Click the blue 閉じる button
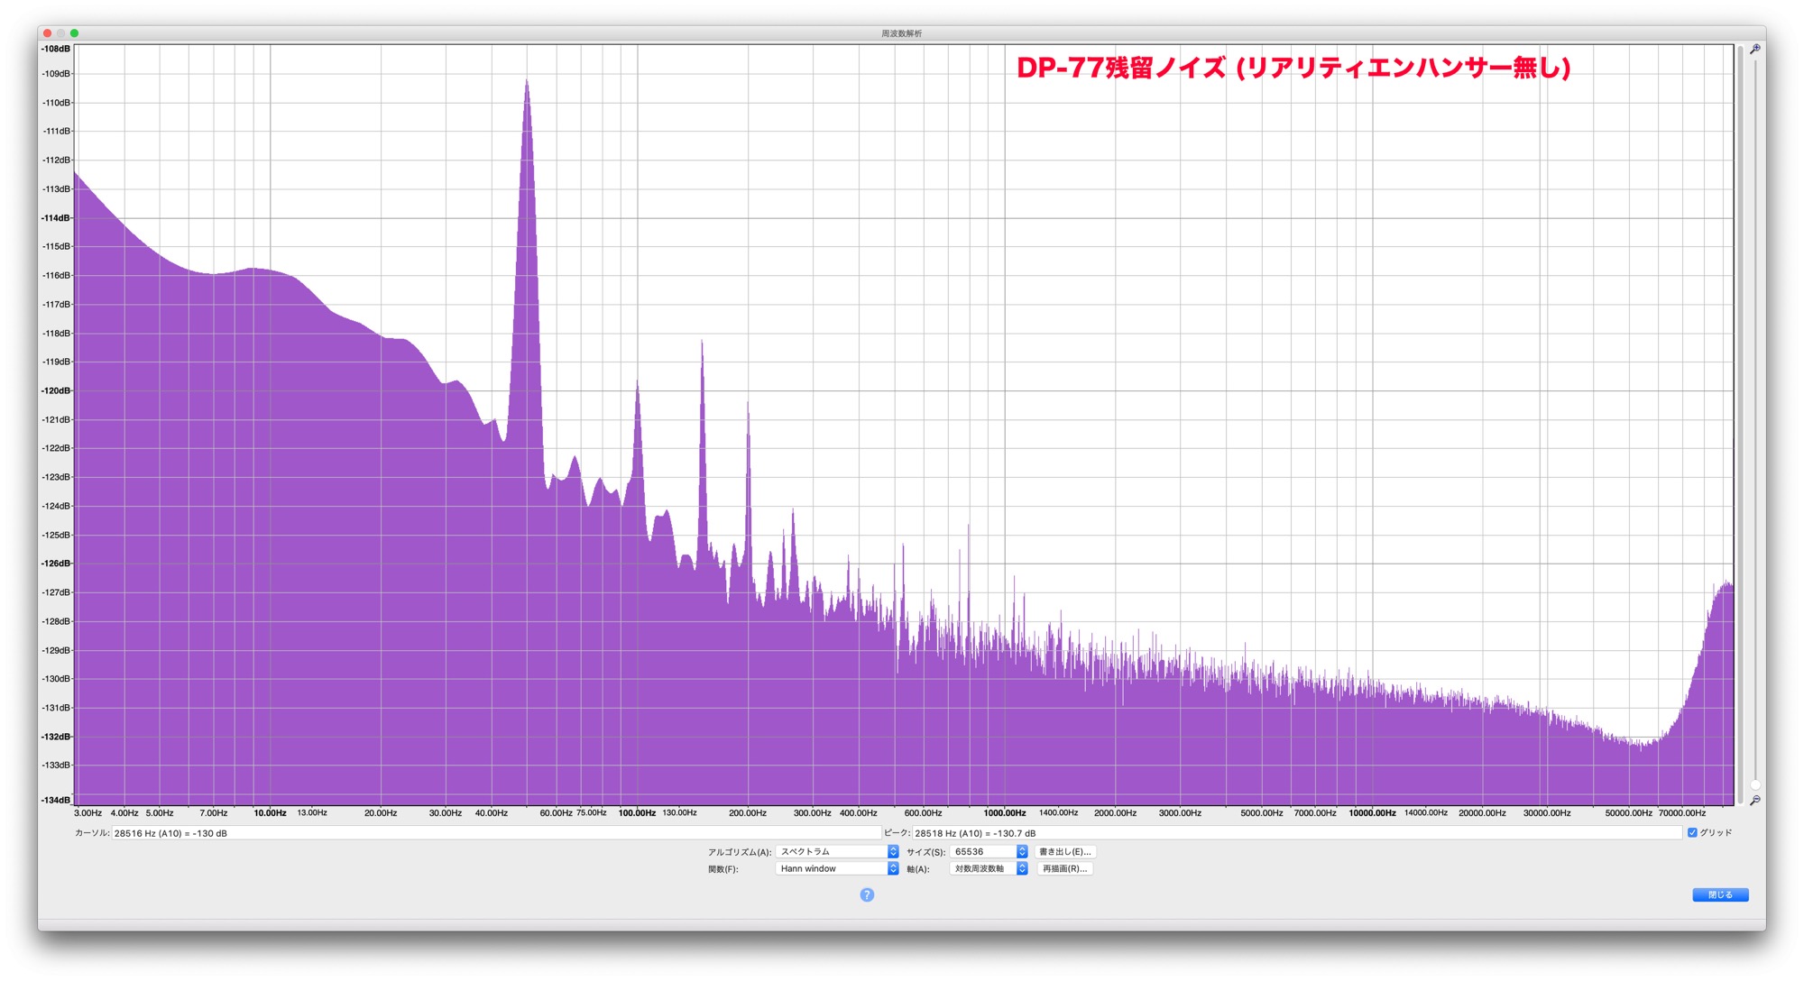 tap(1720, 894)
